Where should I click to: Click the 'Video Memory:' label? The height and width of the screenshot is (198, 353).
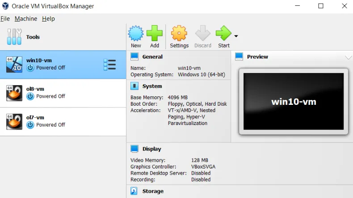click(x=148, y=160)
